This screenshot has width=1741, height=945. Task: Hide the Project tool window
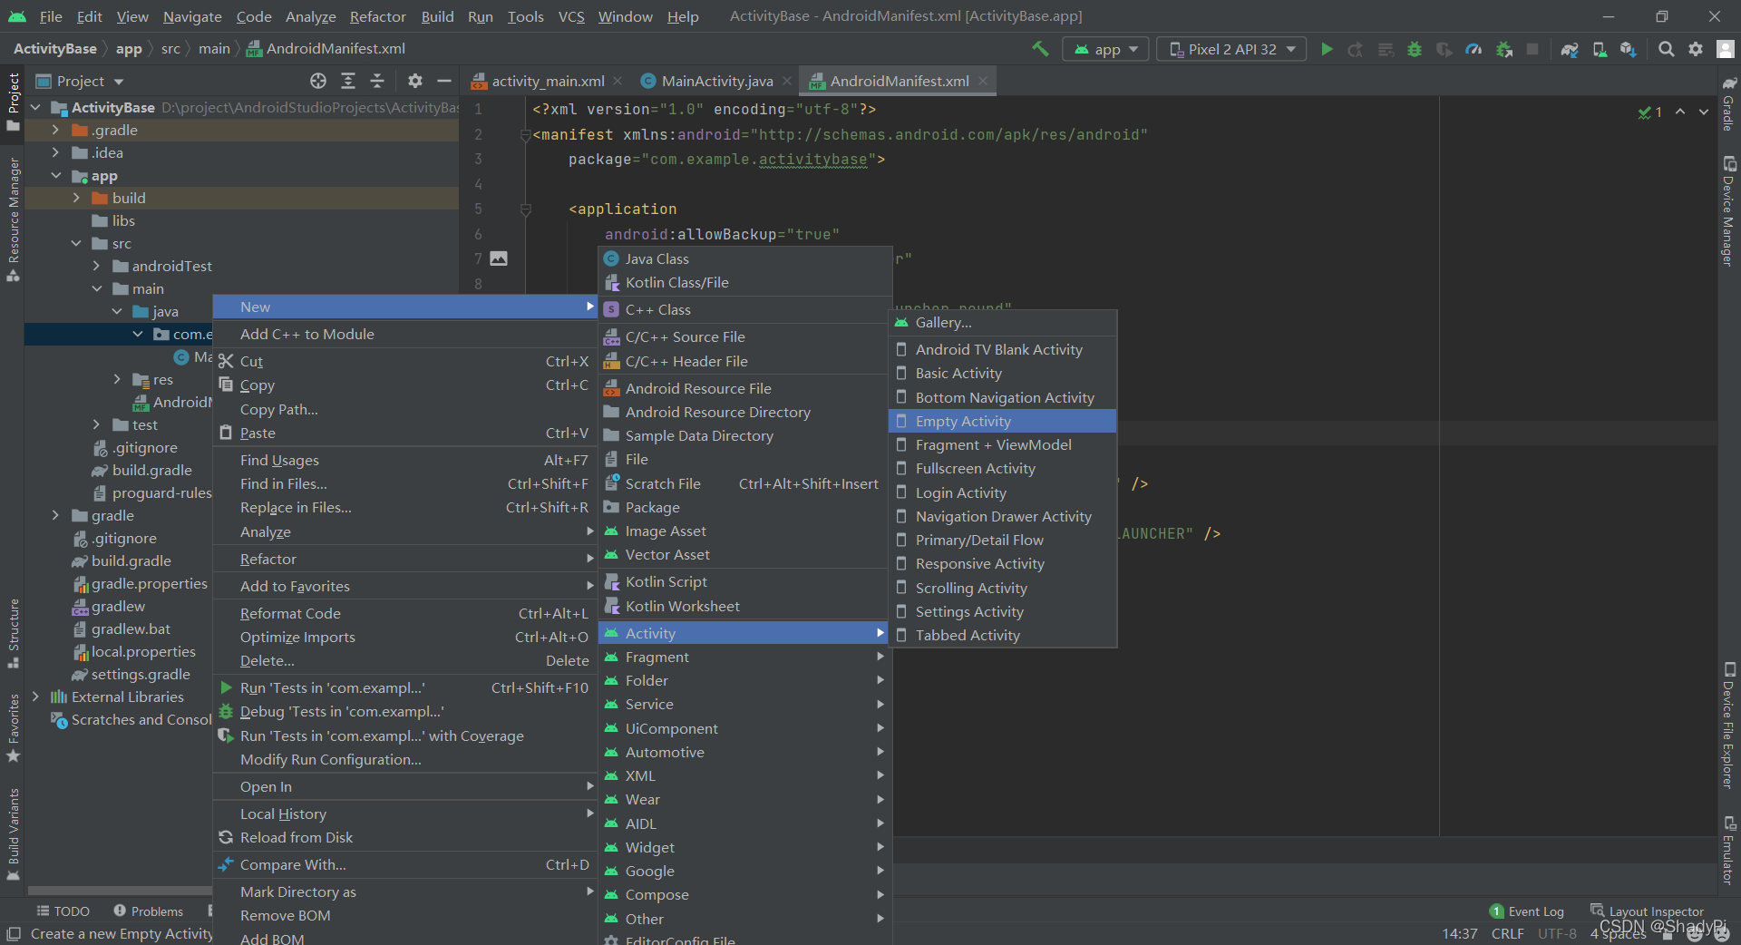pos(444,81)
